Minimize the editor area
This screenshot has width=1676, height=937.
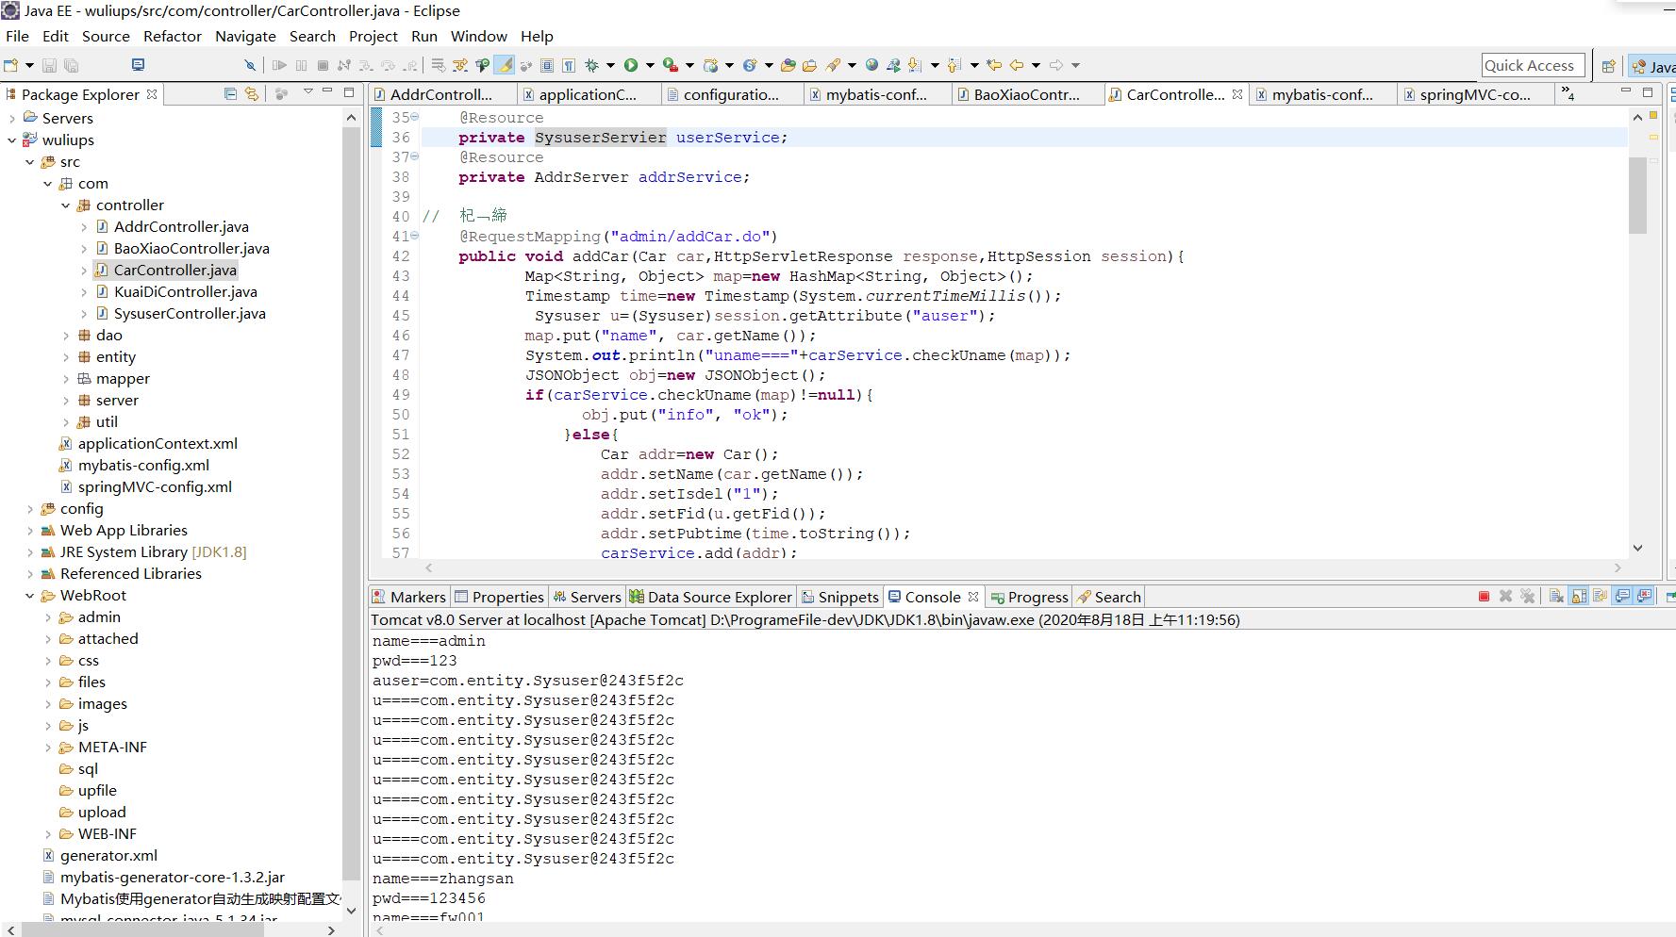(x=1625, y=91)
